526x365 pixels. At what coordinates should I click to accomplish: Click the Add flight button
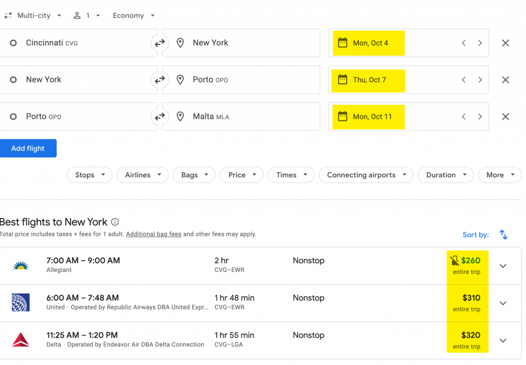(28, 148)
